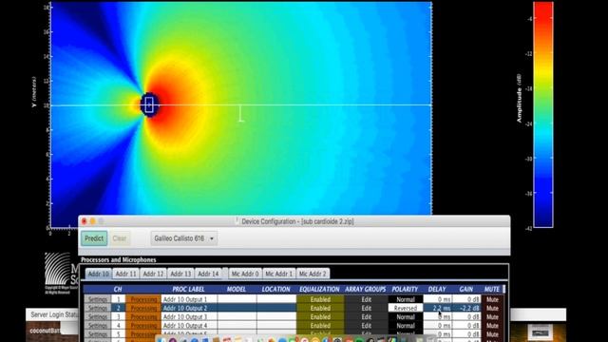The height and width of the screenshot is (342, 608).
Task: Open the Mic Addr 0 tab
Action: click(245, 274)
